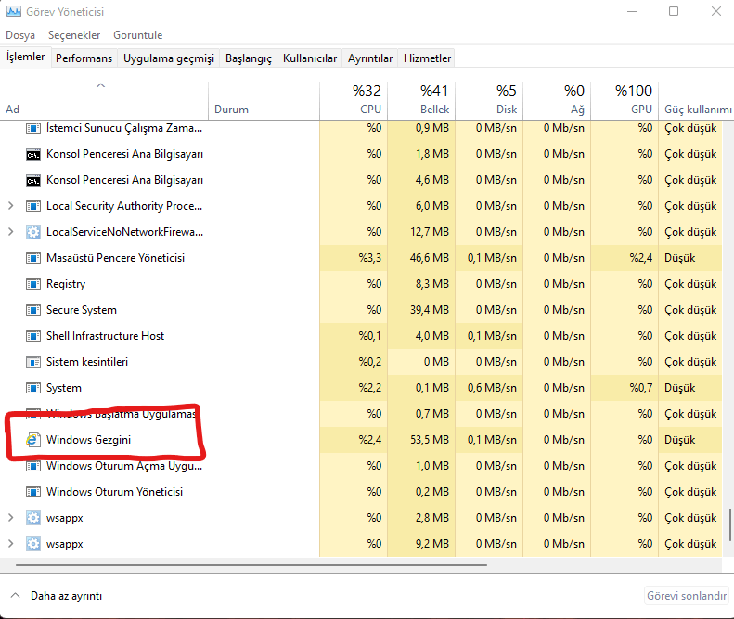The image size is (734, 619).
Task: Switch to the Ayrıntılar tab
Action: pos(370,58)
